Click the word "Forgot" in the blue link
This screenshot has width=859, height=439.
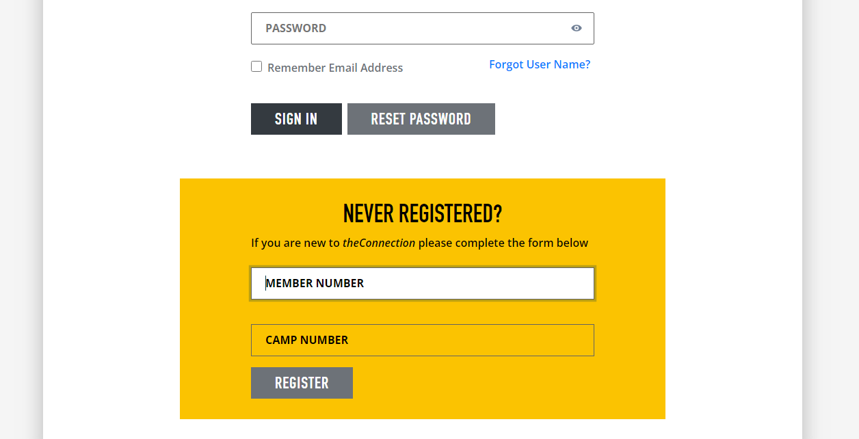tap(506, 64)
